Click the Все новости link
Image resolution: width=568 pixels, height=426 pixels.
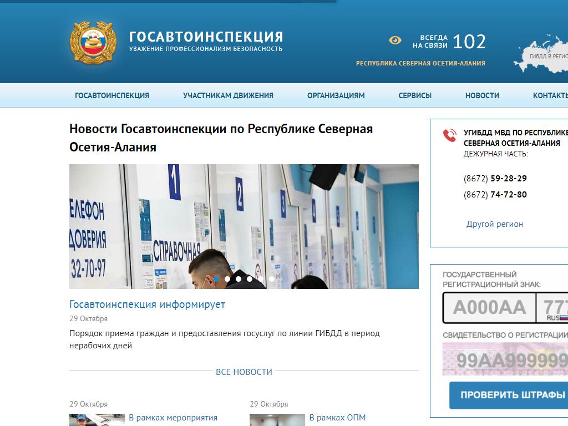point(244,372)
